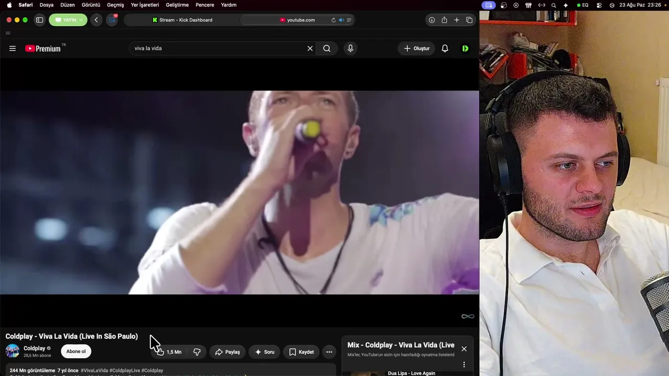Click the #Coldplay hashtag
This screenshot has height=376, width=669.
[x=152, y=371]
